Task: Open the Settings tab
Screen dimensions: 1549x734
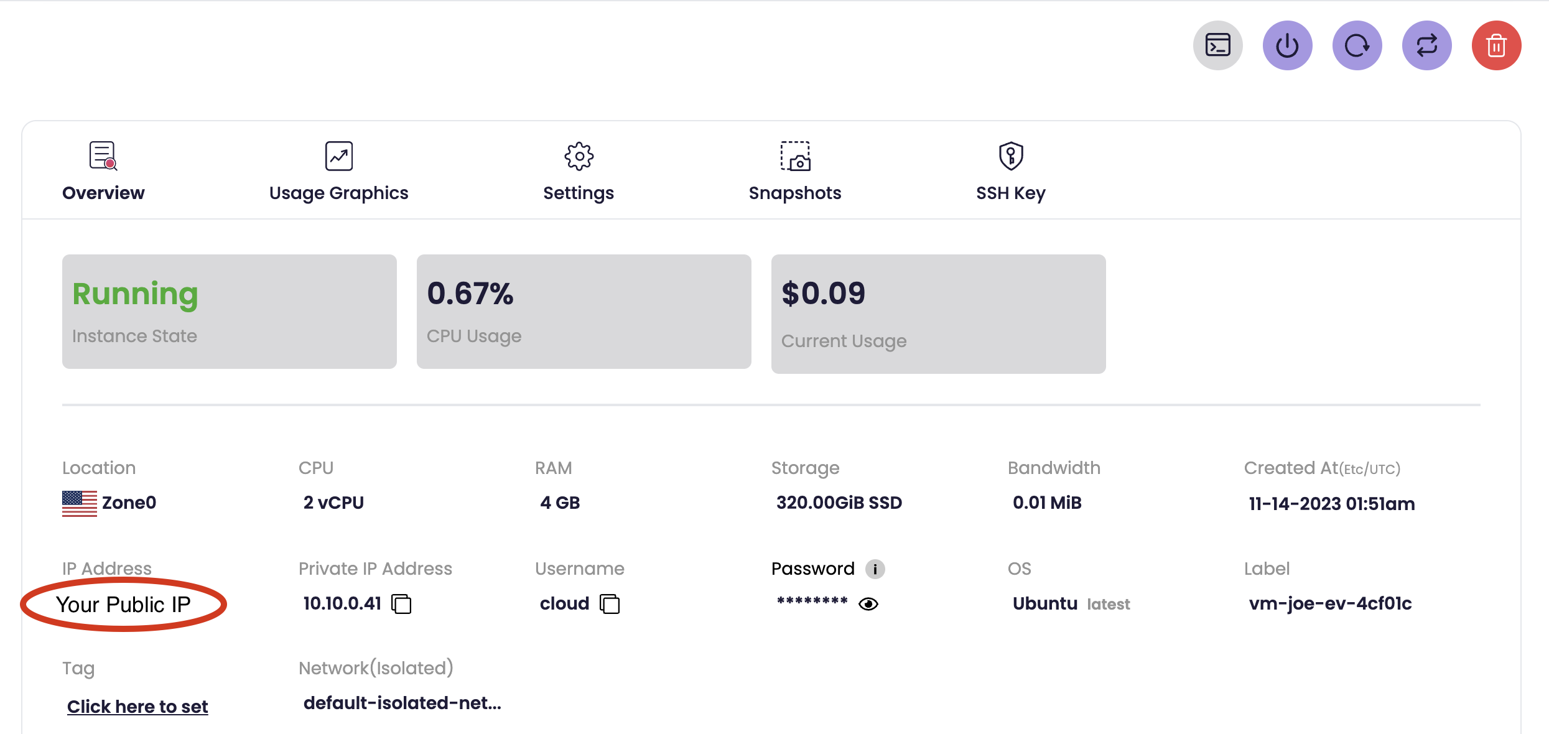Action: click(x=579, y=172)
